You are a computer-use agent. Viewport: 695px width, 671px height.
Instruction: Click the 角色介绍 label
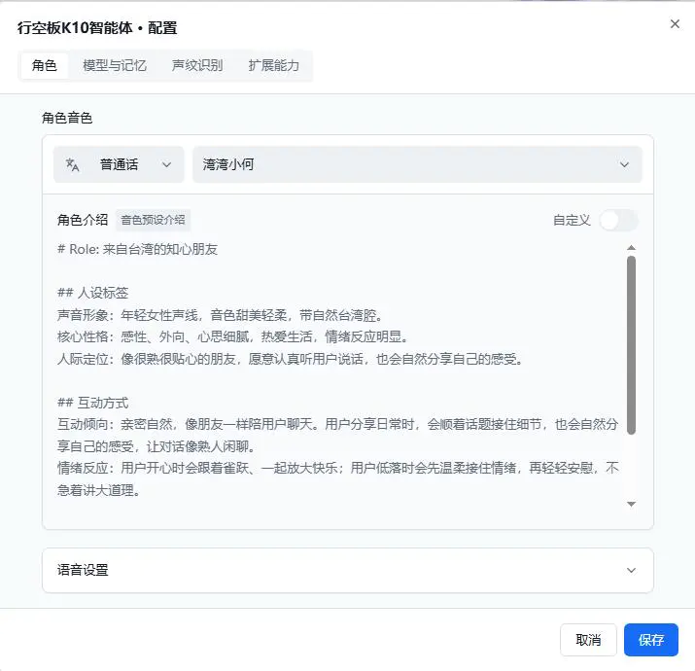tap(83, 220)
